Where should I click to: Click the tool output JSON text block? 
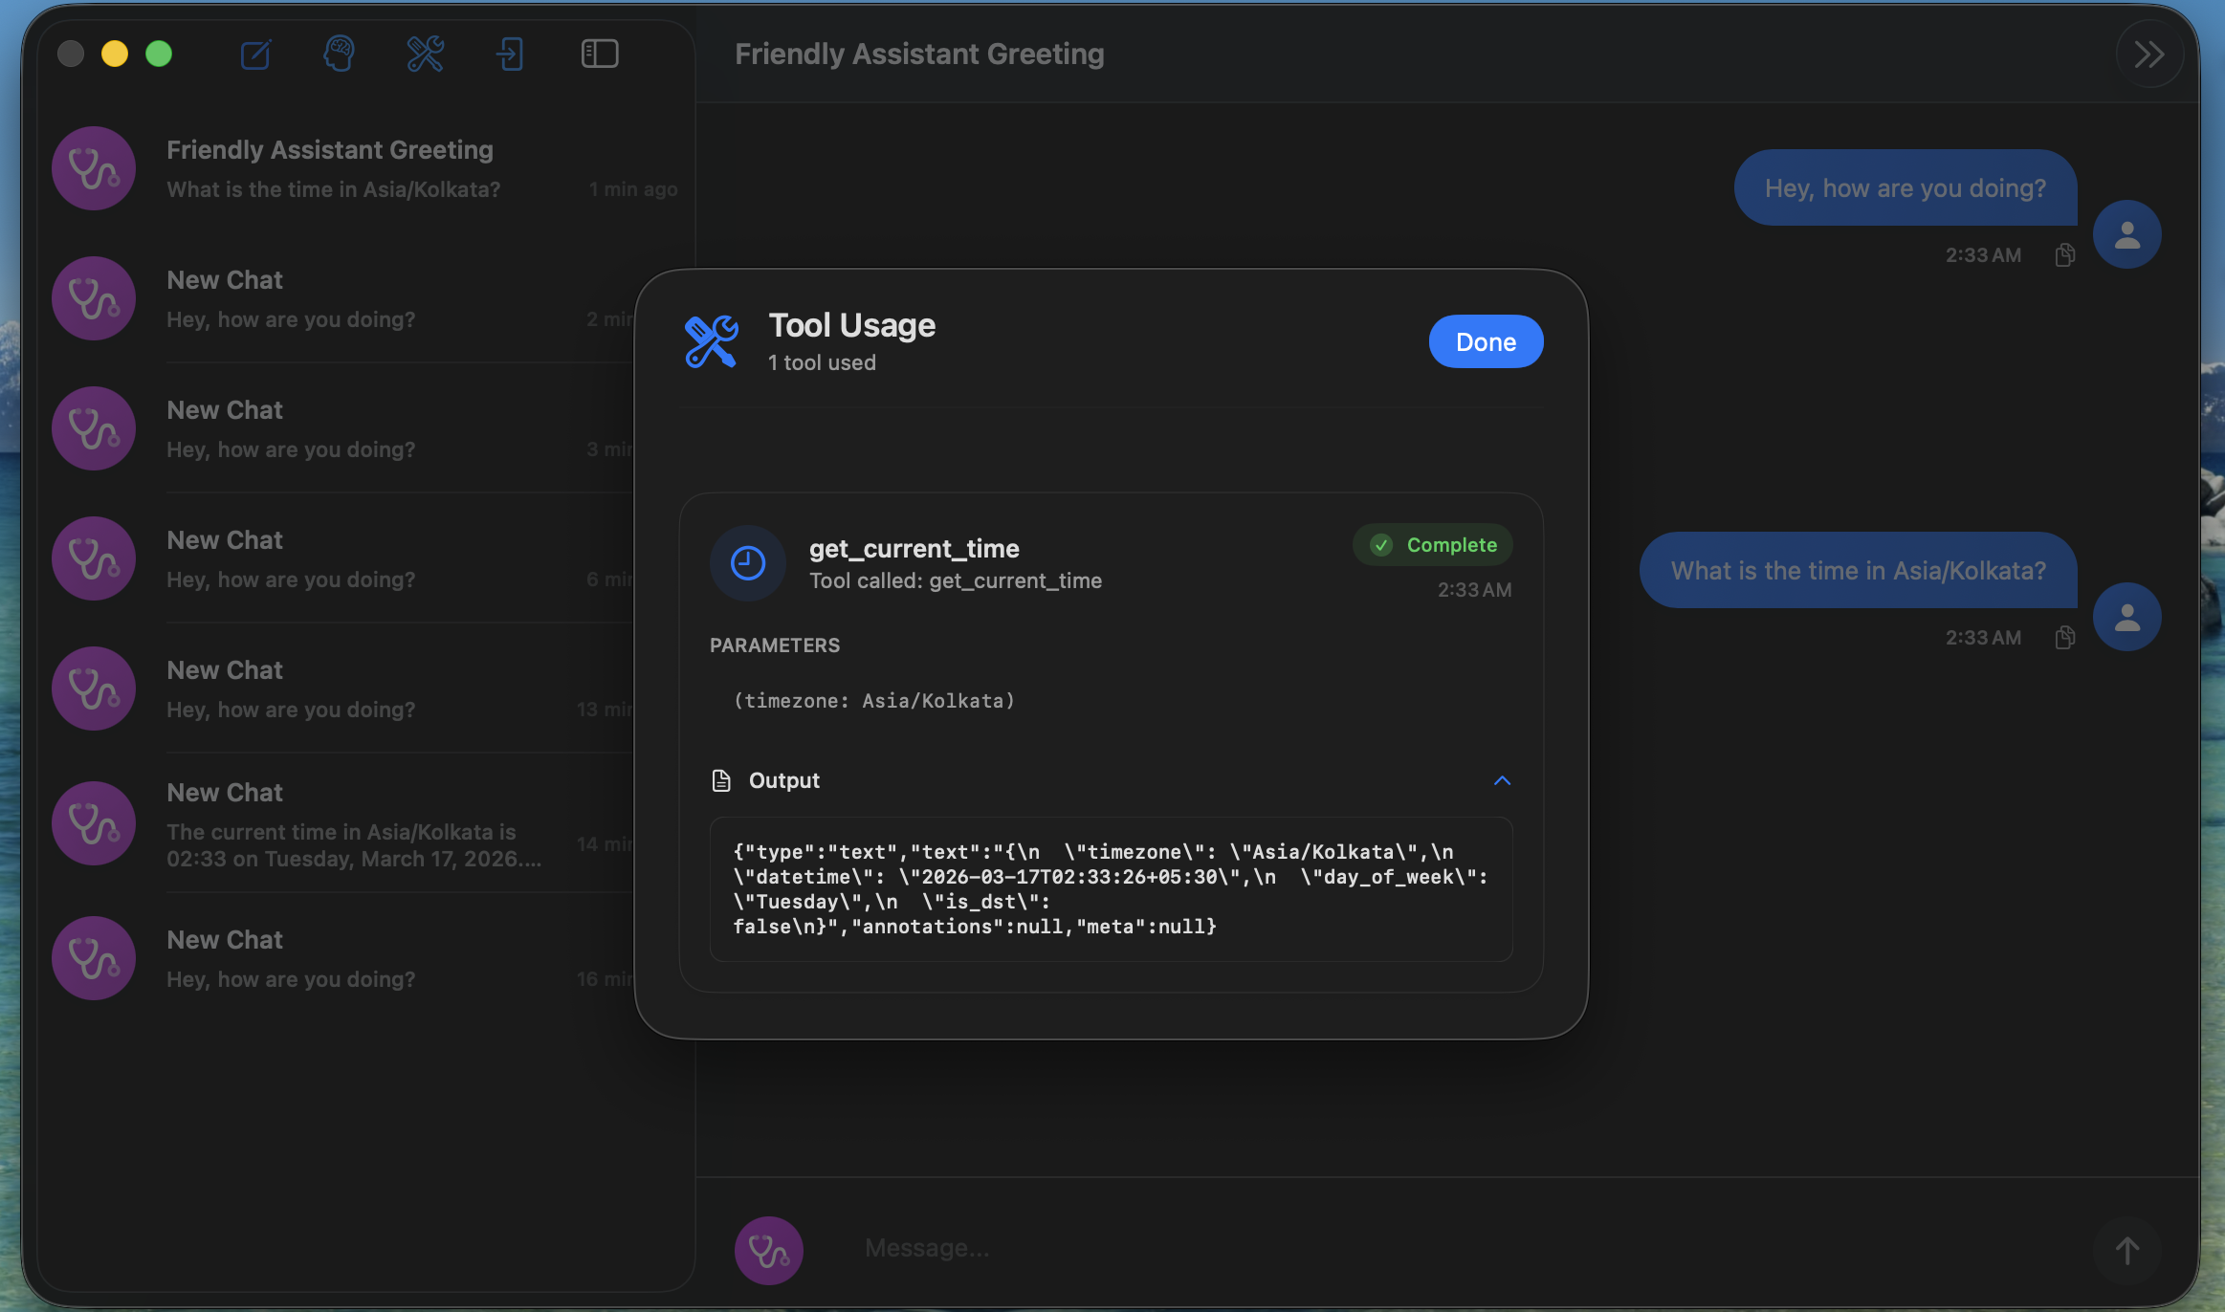click(x=1110, y=888)
